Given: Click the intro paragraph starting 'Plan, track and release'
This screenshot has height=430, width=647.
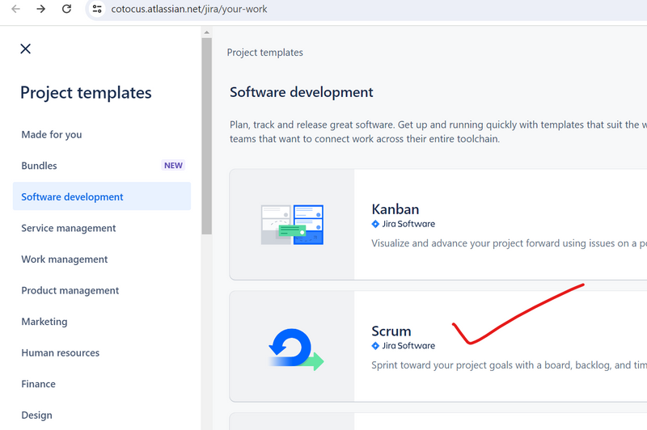Looking at the screenshot, I should [x=438, y=132].
